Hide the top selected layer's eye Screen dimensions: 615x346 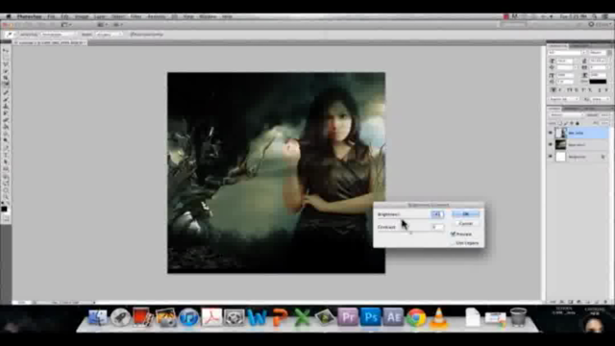click(551, 133)
